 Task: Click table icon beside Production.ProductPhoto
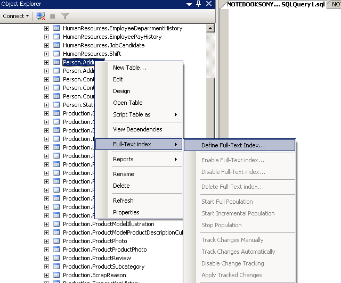pos(56,241)
